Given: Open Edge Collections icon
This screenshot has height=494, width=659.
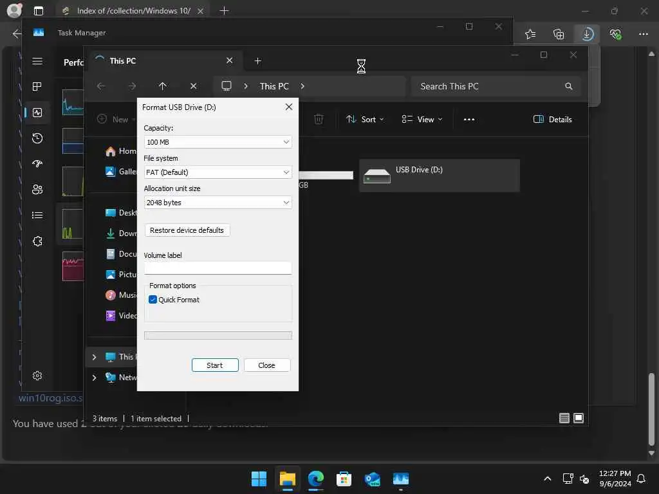Looking at the screenshot, I should point(559,34).
